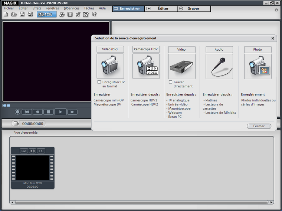
Task: Switch to the Enregistrer tab
Action: pos(128,9)
